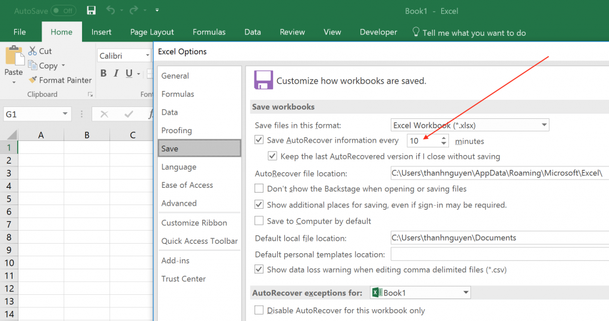609x321 pixels.
Task: Select row 5 header
Action: click(x=8, y=199)
